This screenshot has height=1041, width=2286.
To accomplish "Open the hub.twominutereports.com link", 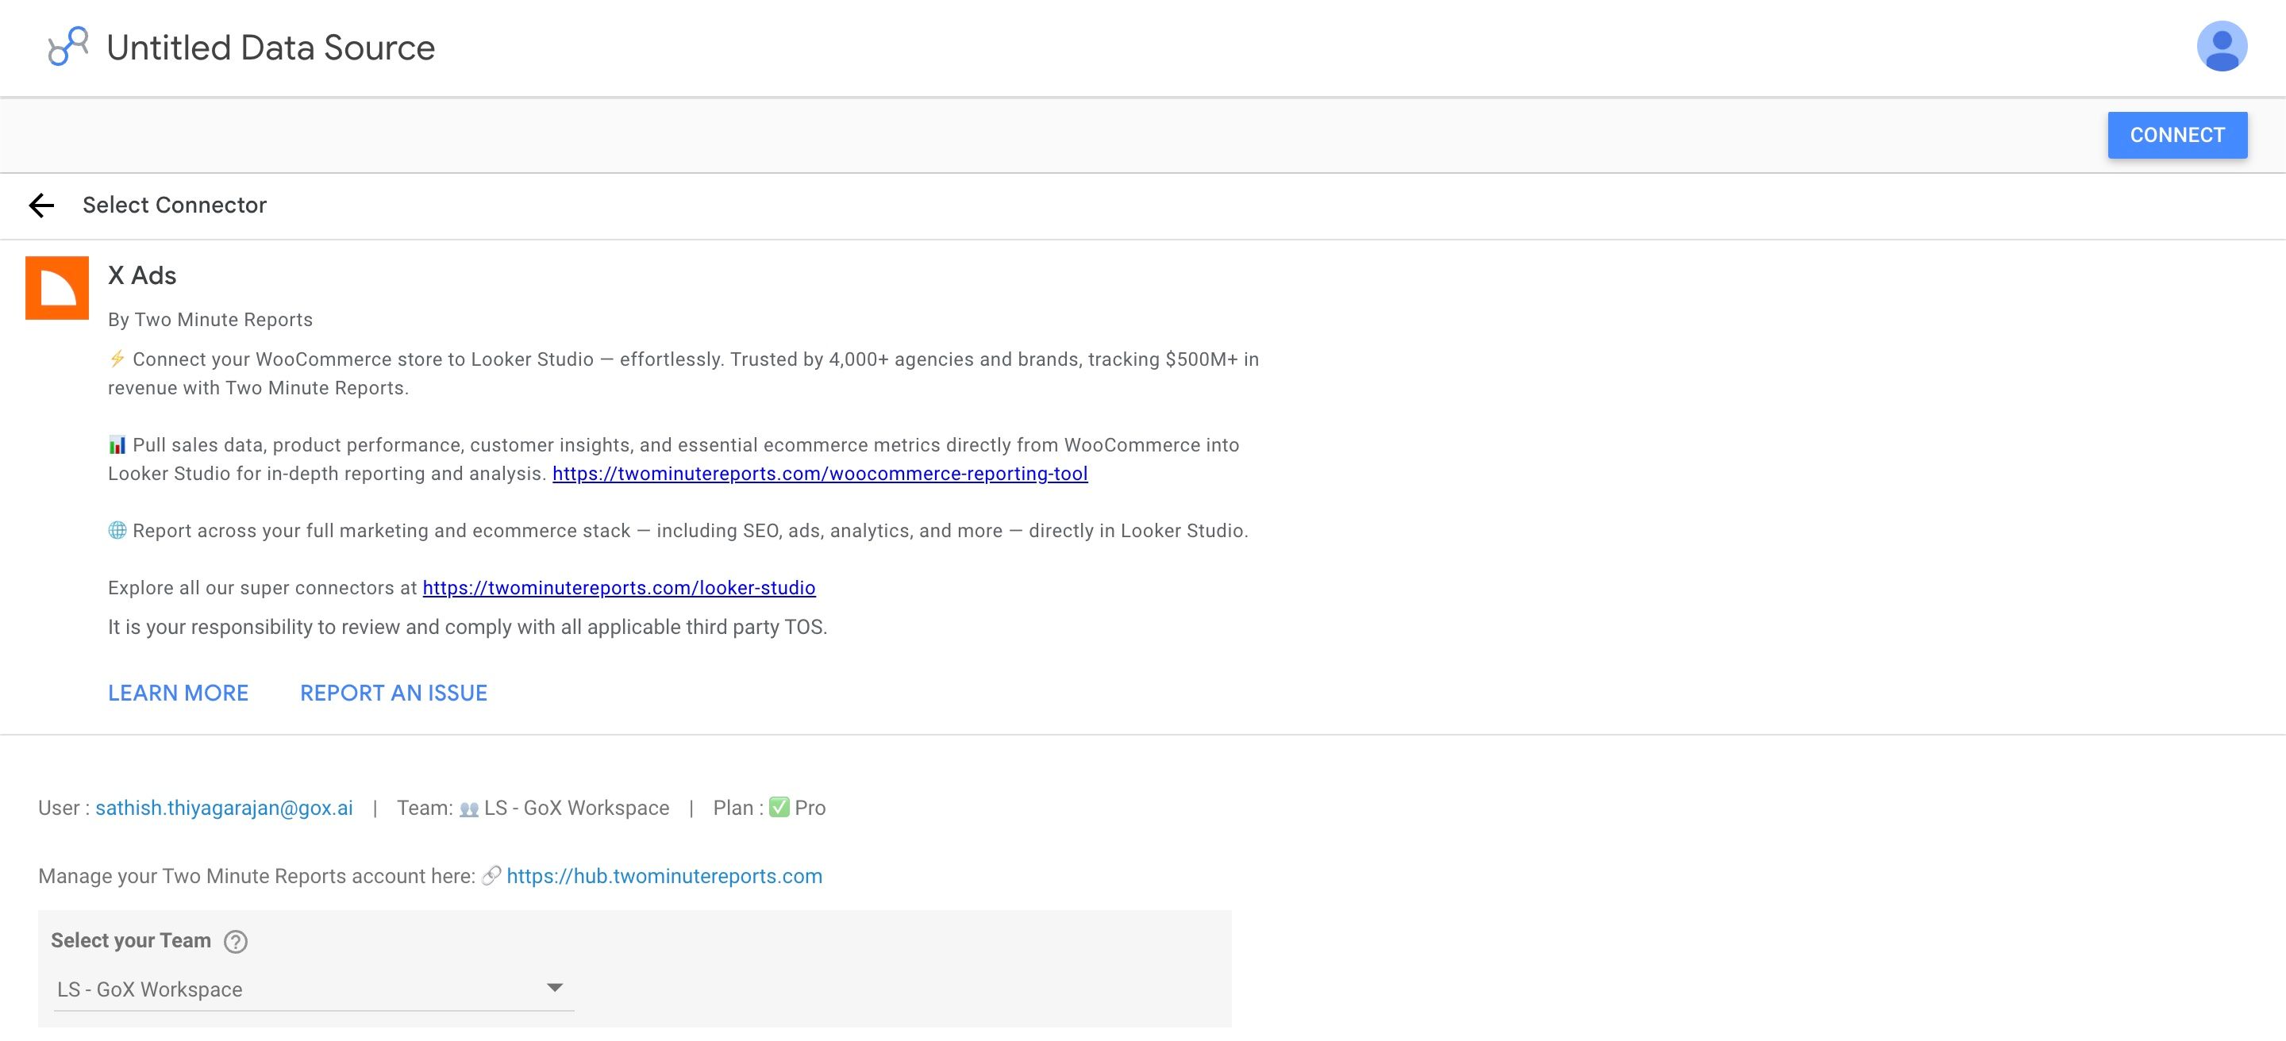I will (x=664, y=876).
